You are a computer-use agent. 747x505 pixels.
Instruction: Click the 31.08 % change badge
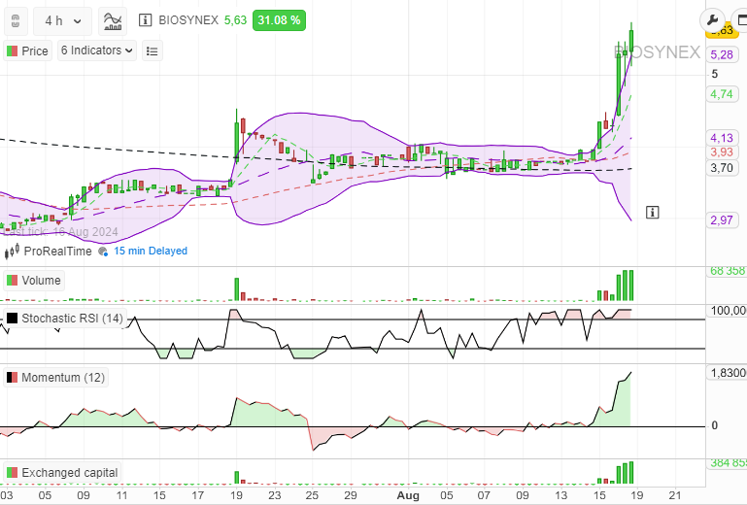(x=279, y=20)
